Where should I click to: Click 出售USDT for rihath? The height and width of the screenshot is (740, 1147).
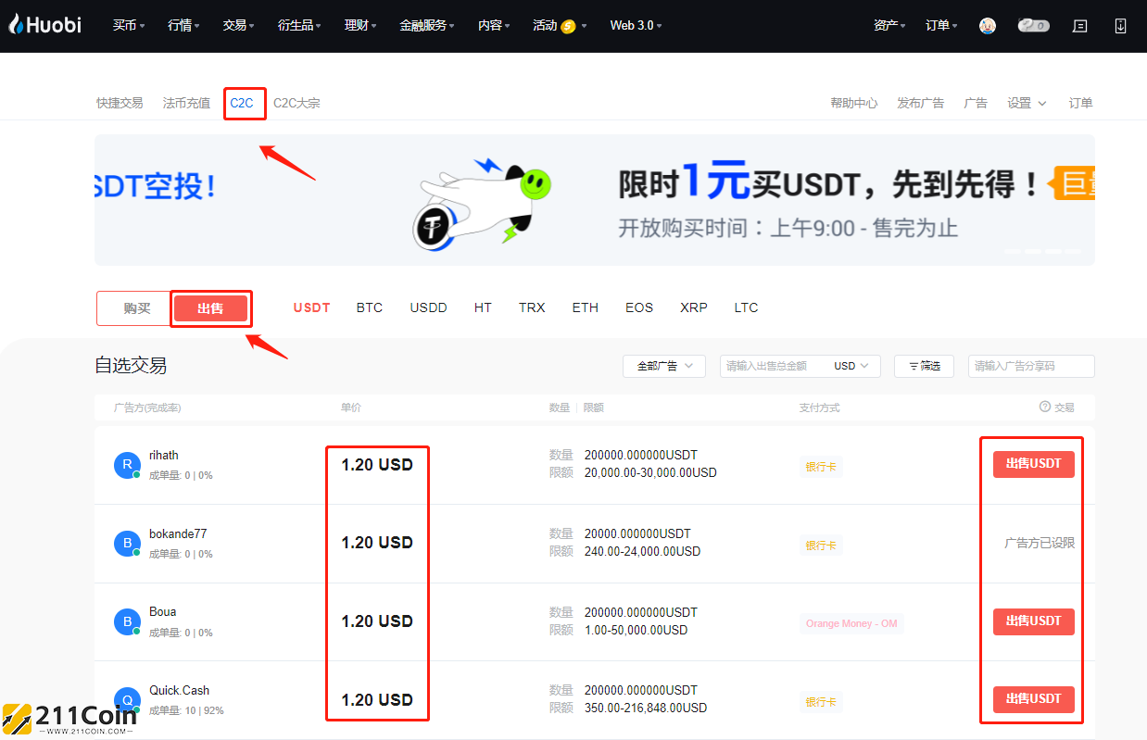(x=1034, y=464)
